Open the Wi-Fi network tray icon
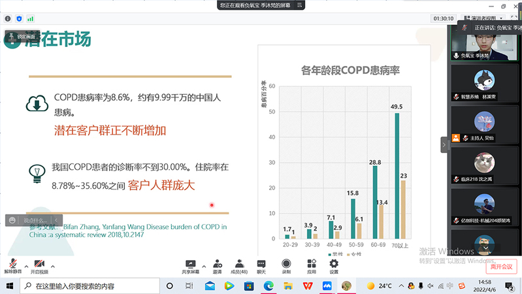The height and width of the screenshot is (294, 522). click(441, 286)
